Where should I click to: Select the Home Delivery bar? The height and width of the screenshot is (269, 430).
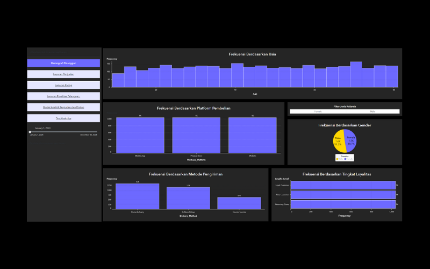pyautogui.click(x=138, y=196)
